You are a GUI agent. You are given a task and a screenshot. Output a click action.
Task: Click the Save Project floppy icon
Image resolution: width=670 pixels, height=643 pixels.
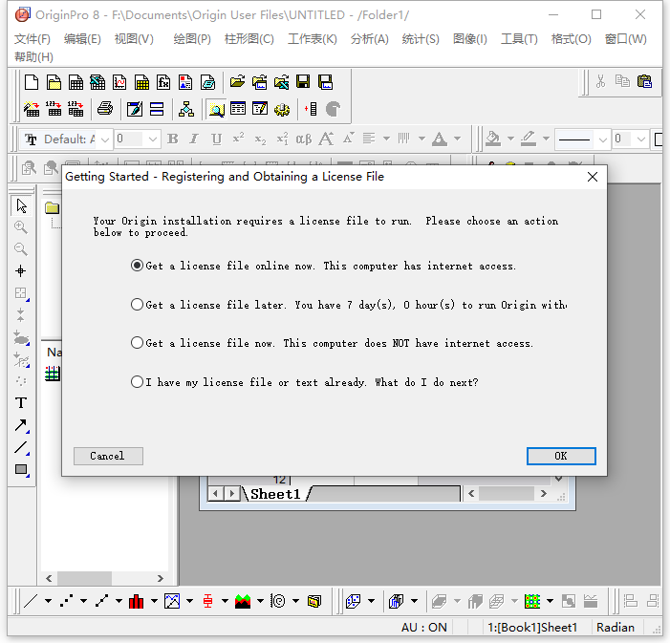303,81
